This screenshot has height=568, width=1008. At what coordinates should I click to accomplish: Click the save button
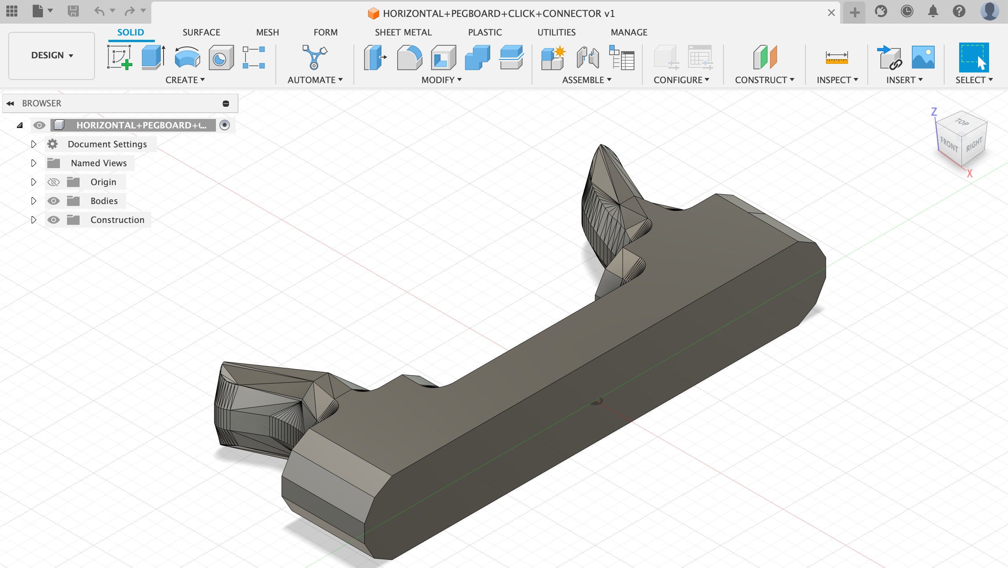point(73,11)
